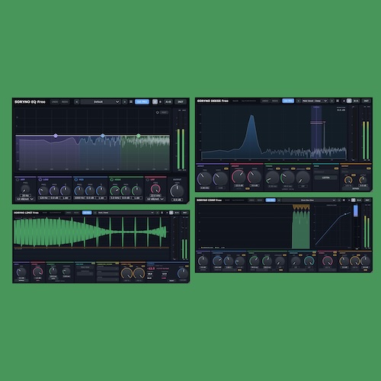
Task: Click the Lookahead knob in DEESS Timing section
Action: click(x=303, y=178)
